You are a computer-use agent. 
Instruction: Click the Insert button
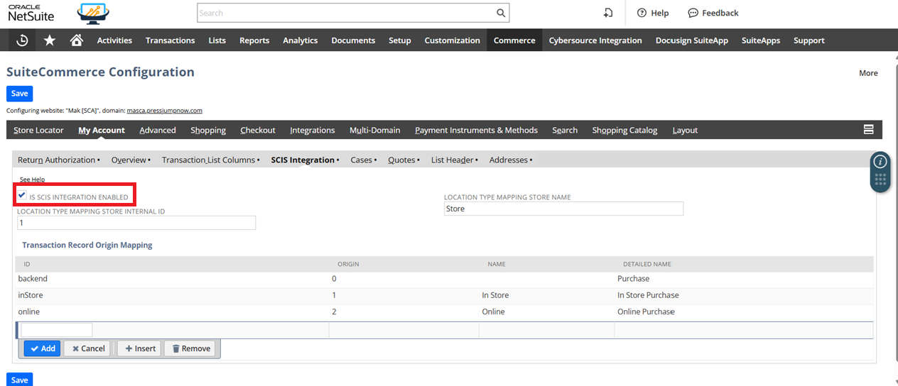tap(140, 348)
